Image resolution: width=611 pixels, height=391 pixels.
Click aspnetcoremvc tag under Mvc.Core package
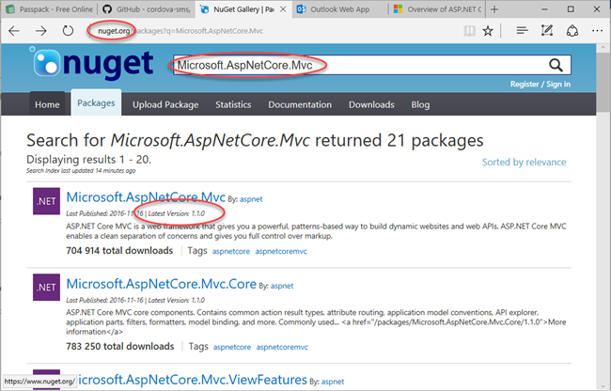click(x=282, y=347)
